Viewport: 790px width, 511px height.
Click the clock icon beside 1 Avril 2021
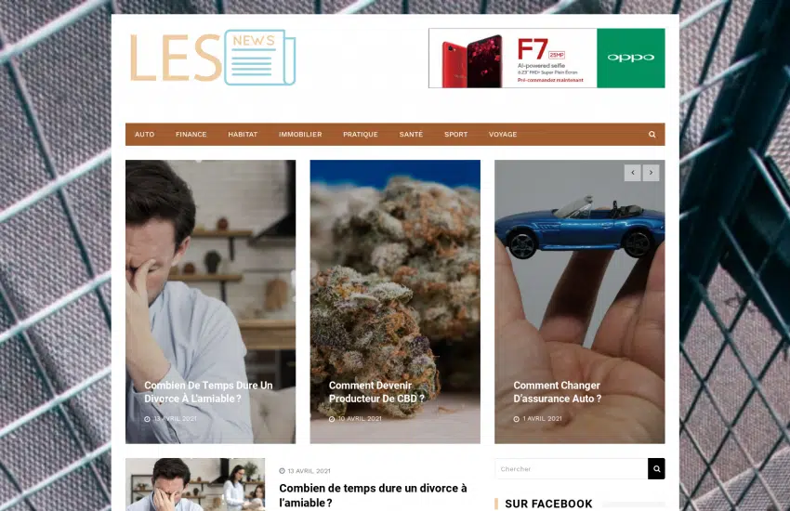click(x=517, y=419)
